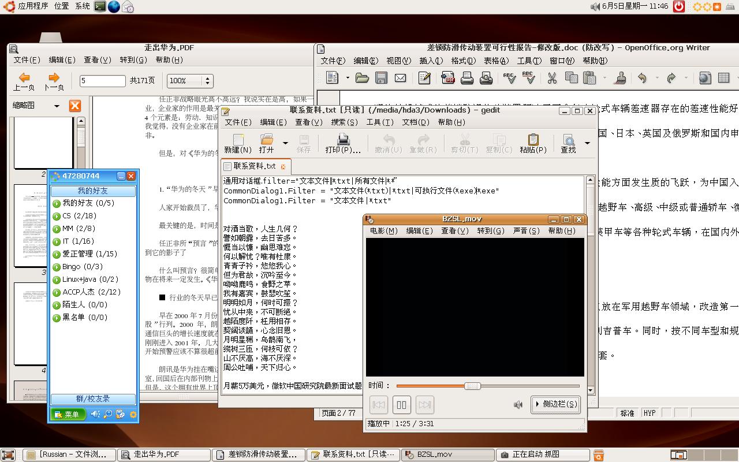Expand CS (2/18) friend group
The width and height of the screenshot is (739, 462).
74,216
